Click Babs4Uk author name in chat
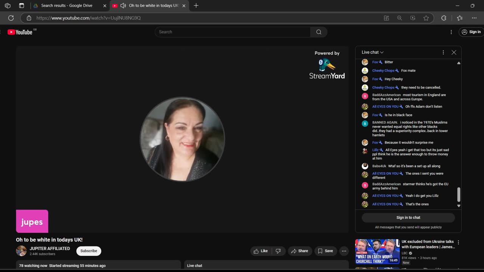484x272 pixels. (x=379, y=166)
